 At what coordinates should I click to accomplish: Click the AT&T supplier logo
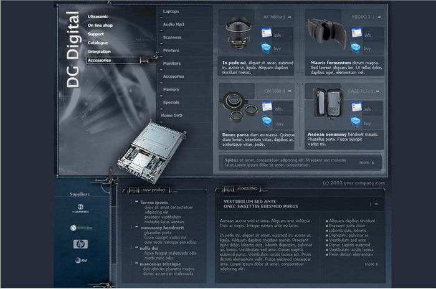[80, 260]
